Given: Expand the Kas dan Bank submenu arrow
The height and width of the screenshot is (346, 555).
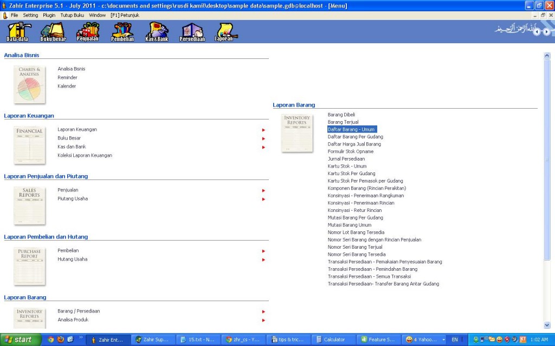Looking at the screenshot, I should (x=263, y=147).
